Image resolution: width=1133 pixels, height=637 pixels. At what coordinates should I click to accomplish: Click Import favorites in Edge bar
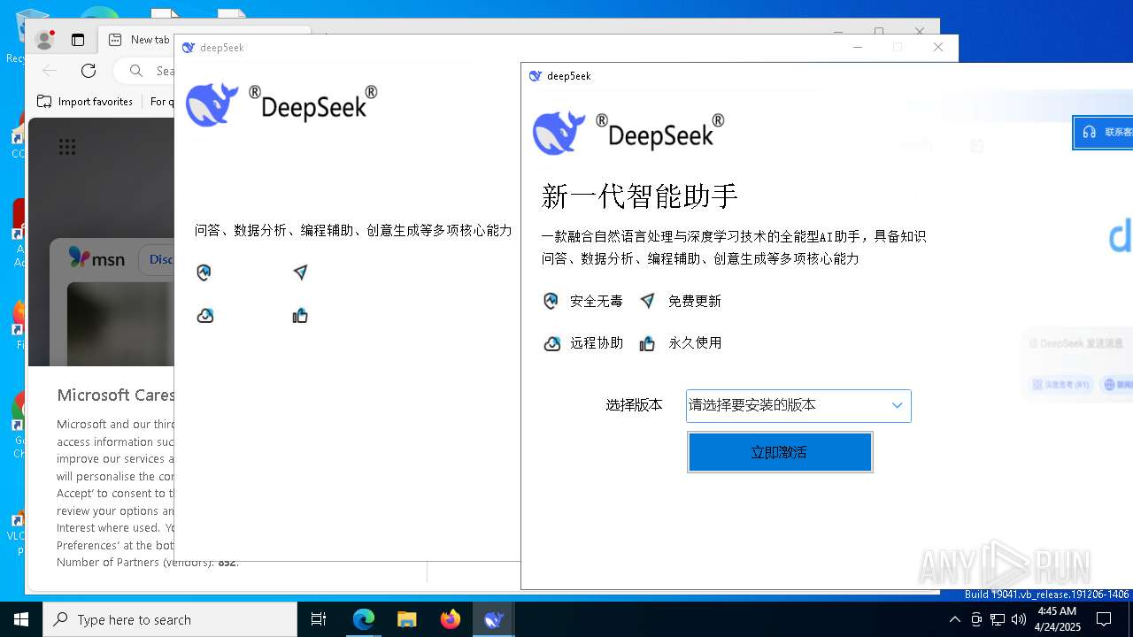pyautogui.click(x=85, y=102)
